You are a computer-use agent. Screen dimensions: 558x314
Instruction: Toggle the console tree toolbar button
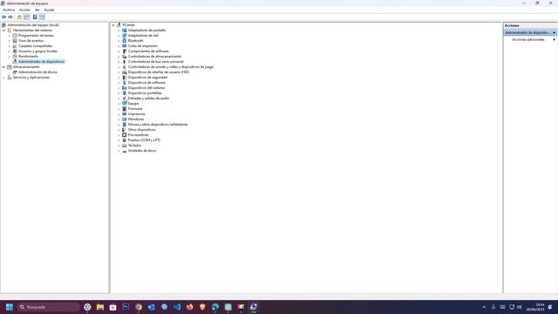pyautogui.click(x=27, y=17)
